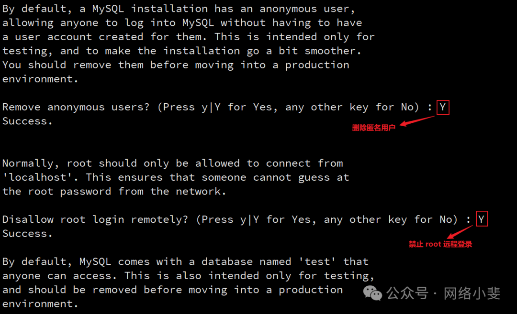Viewport: 517px width, 314px height.
Task: Click the 公众号 · 网络小斐 watermark text
Action: [443, 293]
